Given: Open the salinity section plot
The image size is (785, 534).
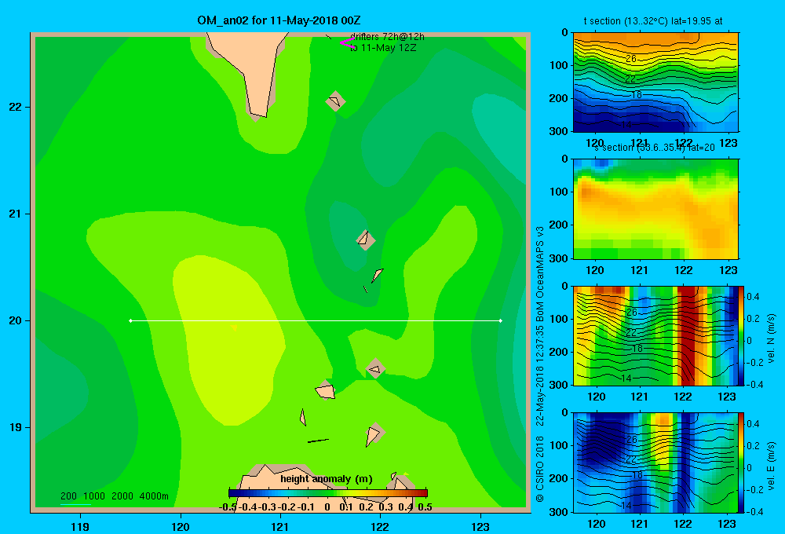Looking at the screenshot, I should point(655,209).
